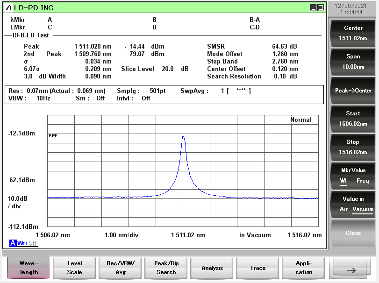Viewport: 379px width, 283px height.
Task: Open the Res/VBW/Avg settings menu
Action: coord(120,268)
